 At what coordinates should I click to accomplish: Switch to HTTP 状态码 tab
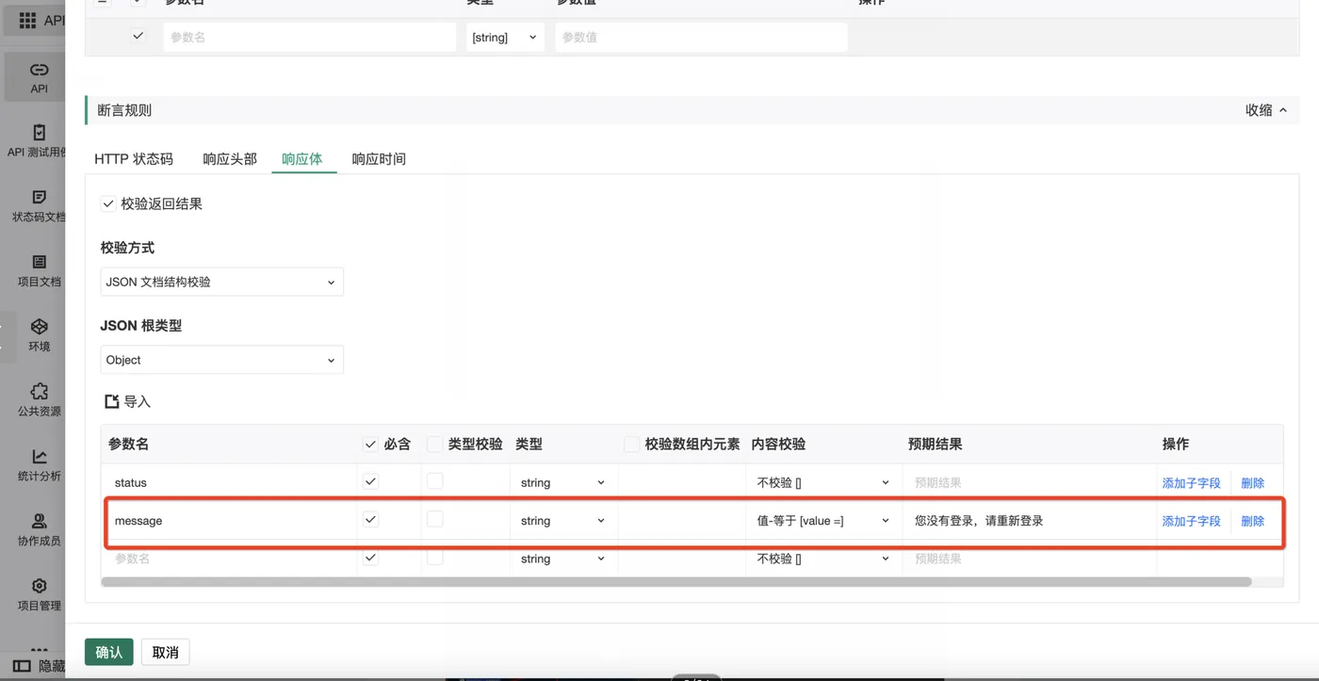(x=134, y=158)
